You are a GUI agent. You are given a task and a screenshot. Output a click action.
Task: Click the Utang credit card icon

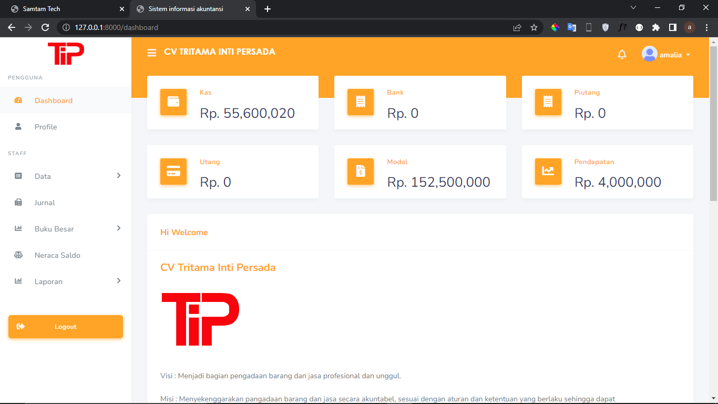pos(173,171)
